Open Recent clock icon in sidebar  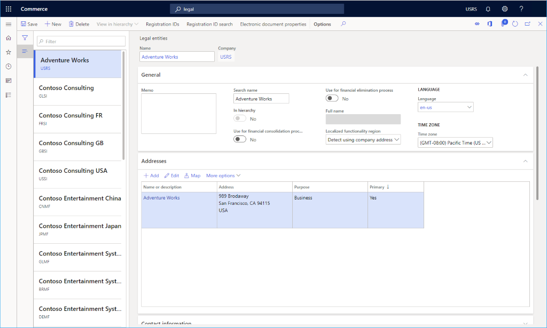(x=9, y=67)
